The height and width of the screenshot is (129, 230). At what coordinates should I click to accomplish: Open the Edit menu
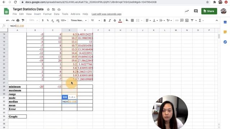pyautogui.click(x=21, y=14)
